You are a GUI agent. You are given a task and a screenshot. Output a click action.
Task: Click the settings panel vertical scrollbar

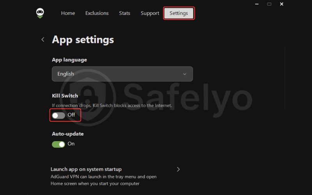(x=285, y=78)
